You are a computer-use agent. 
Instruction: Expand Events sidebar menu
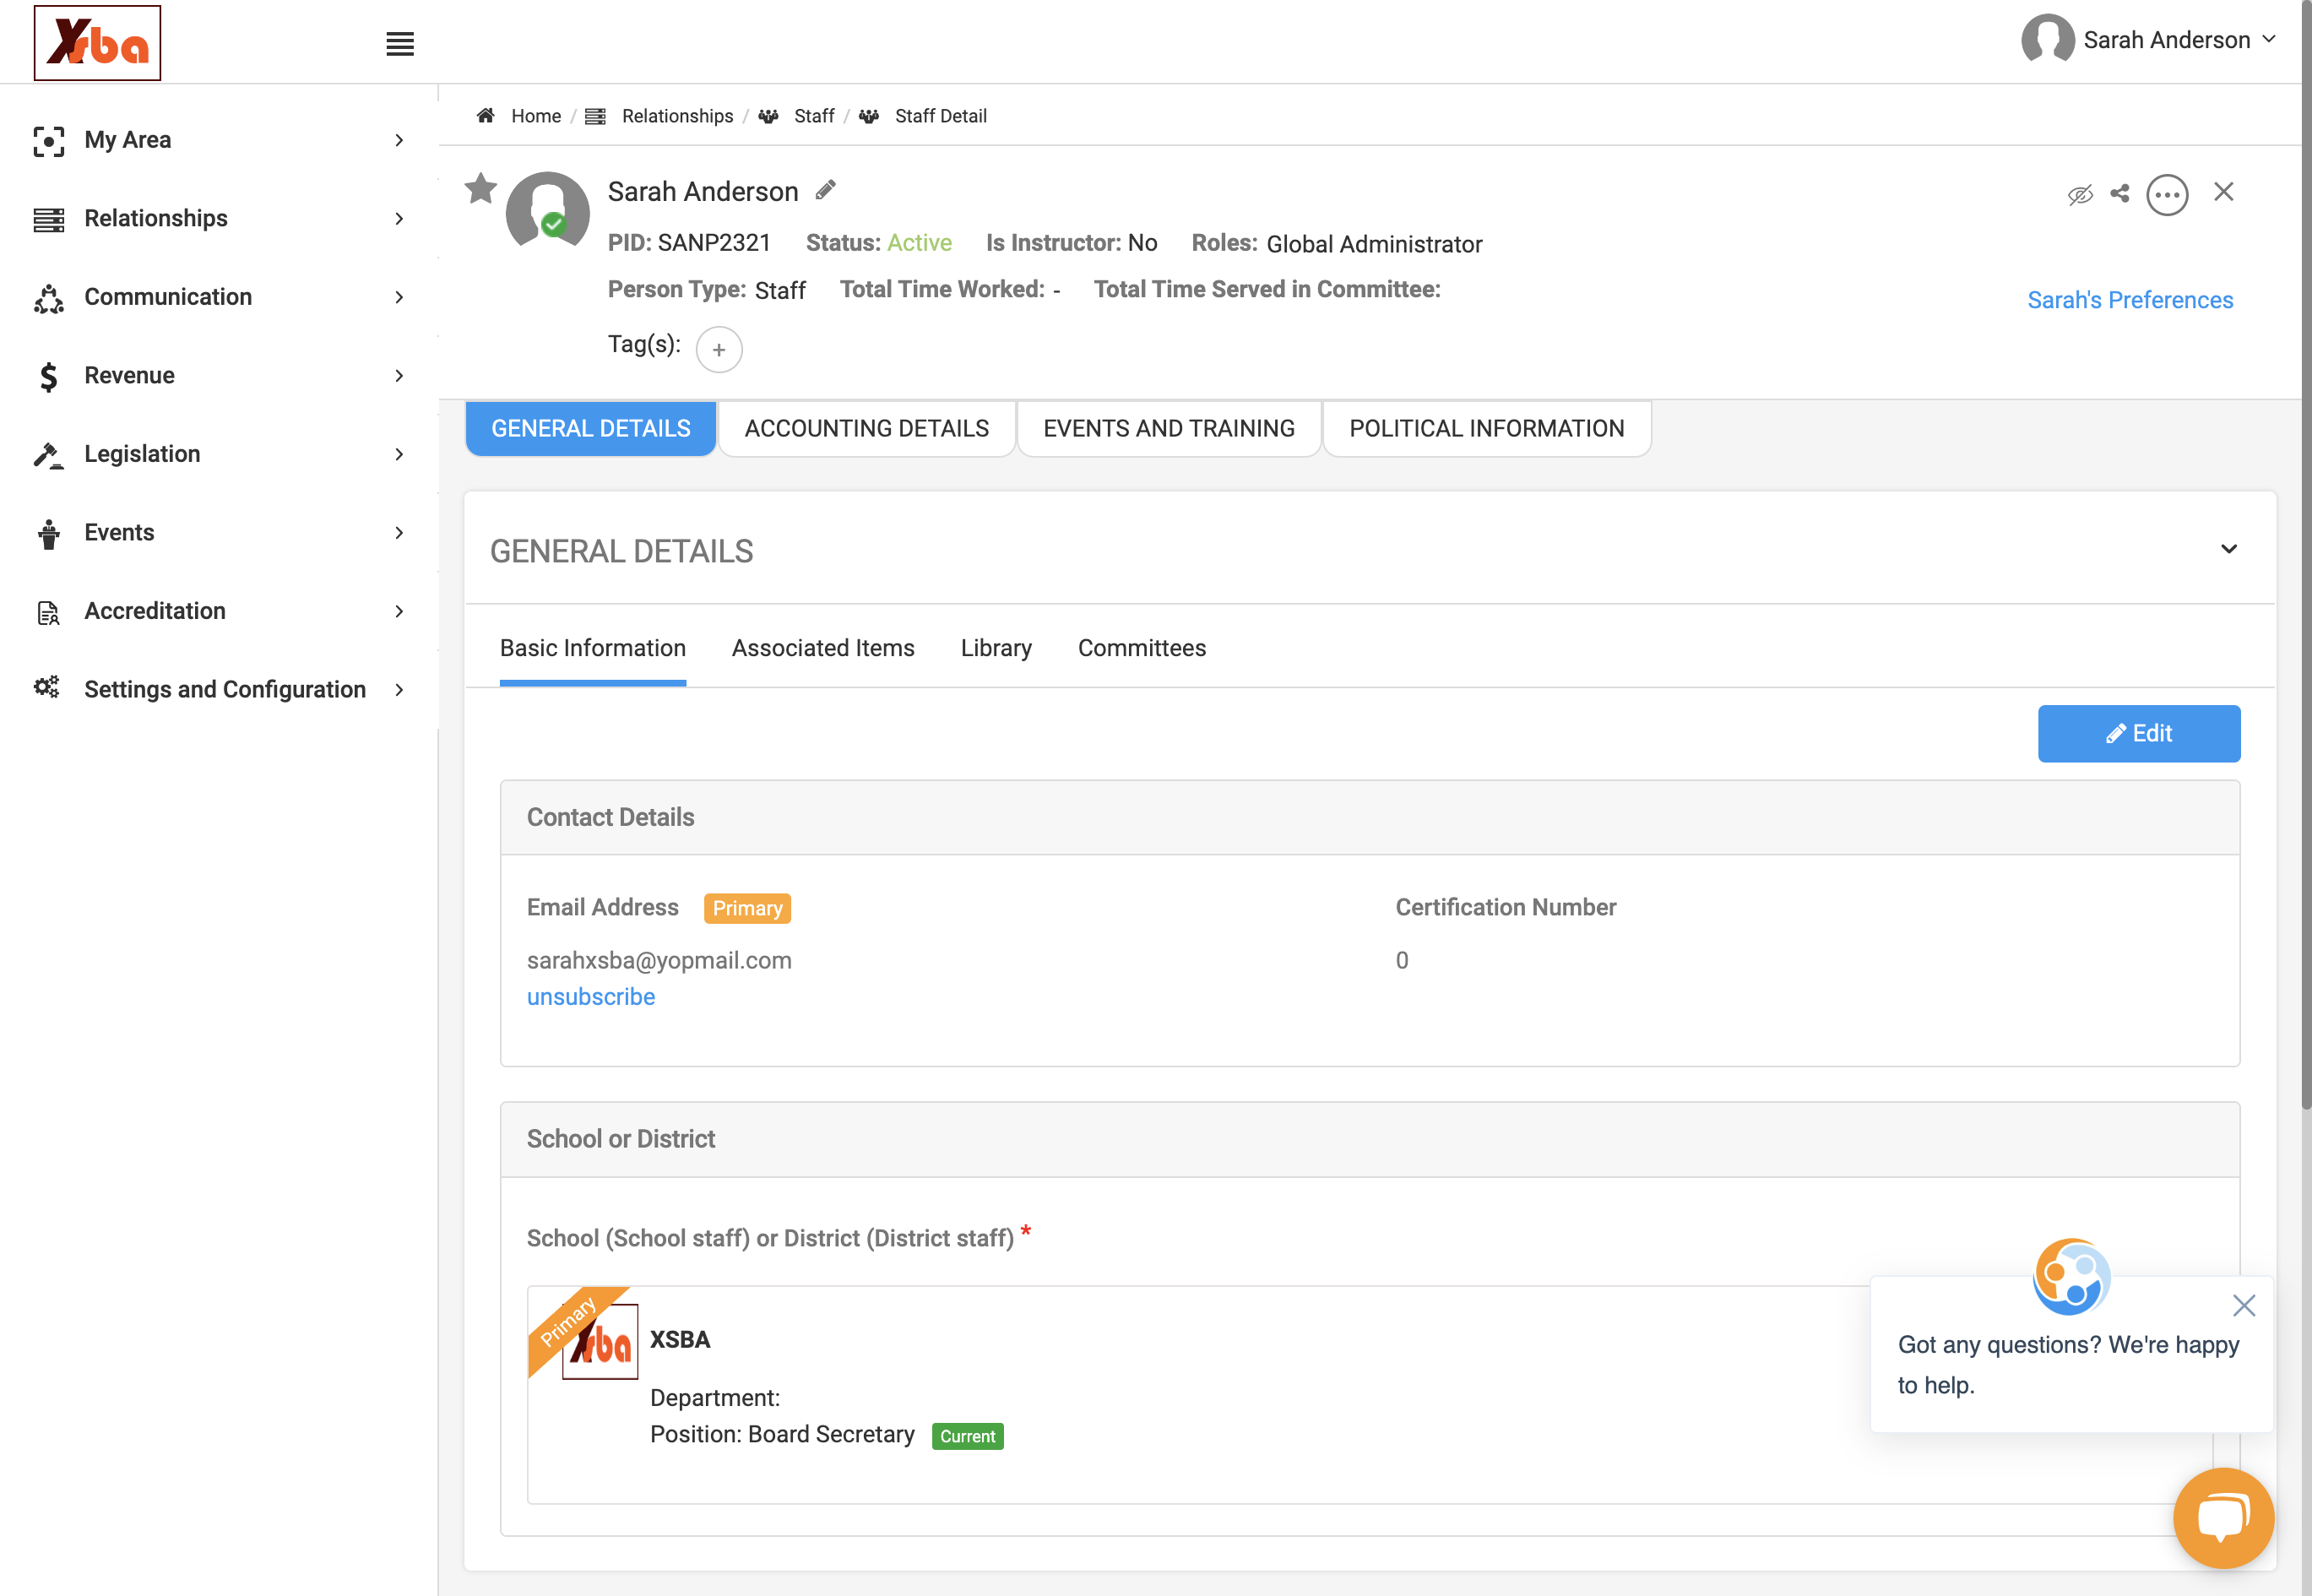[220, 532]
